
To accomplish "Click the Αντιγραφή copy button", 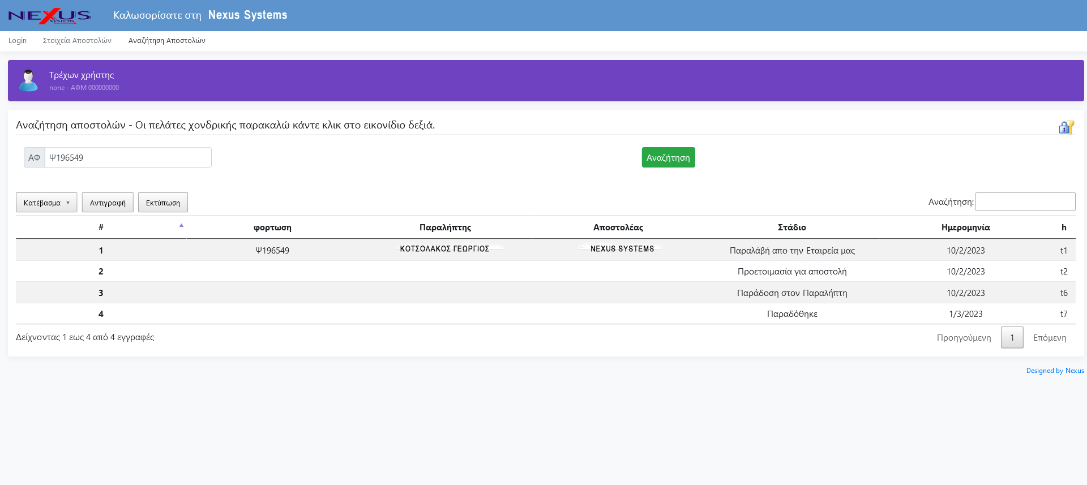I will click(108, 203).
